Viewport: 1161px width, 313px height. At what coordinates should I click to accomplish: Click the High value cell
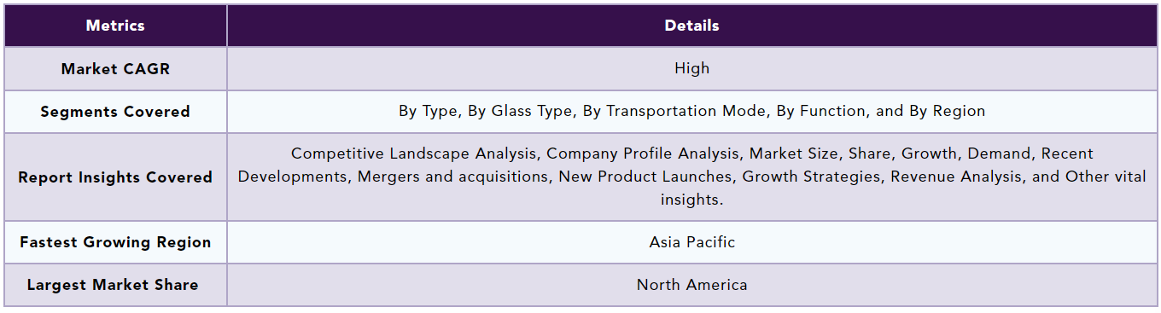pyautogui.click(x=691, y=69)
